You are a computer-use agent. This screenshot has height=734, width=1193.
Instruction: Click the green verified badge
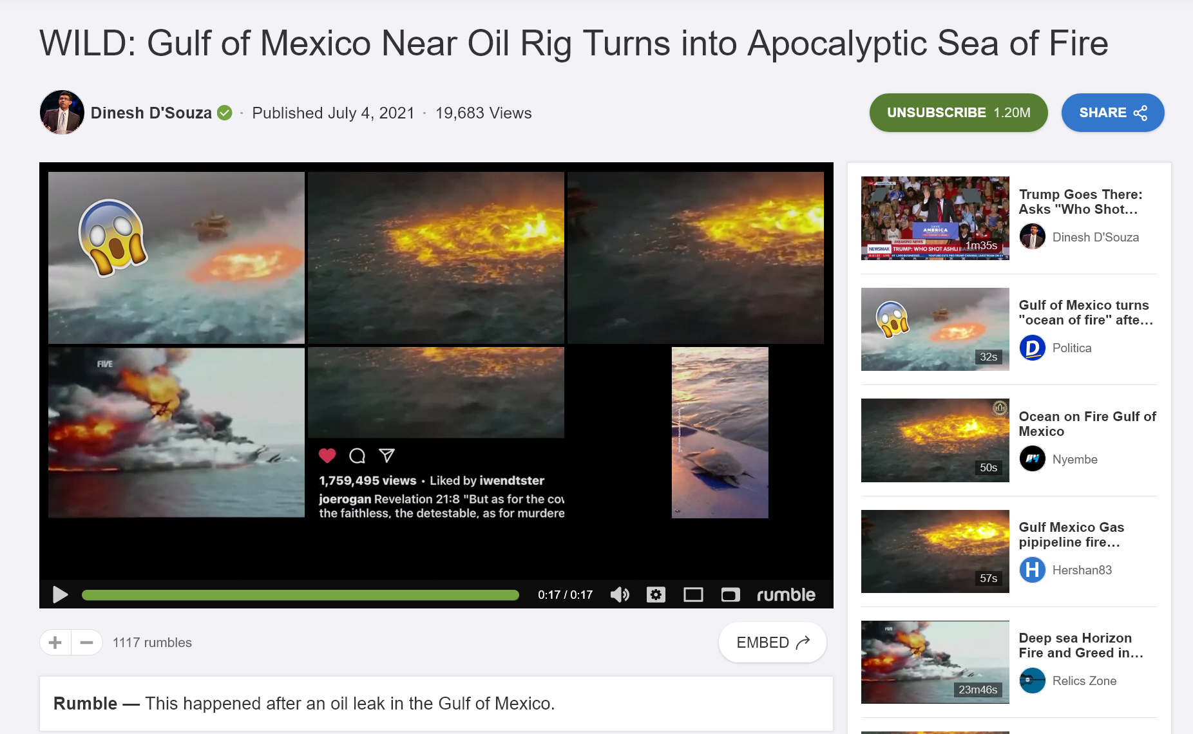click(224, 113)
